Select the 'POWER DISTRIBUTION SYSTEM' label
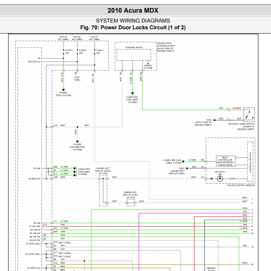271x271 pixels. (77, 147)
